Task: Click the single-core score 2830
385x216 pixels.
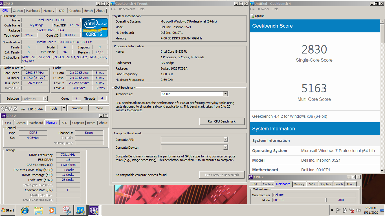Action: tap(314, 50)
